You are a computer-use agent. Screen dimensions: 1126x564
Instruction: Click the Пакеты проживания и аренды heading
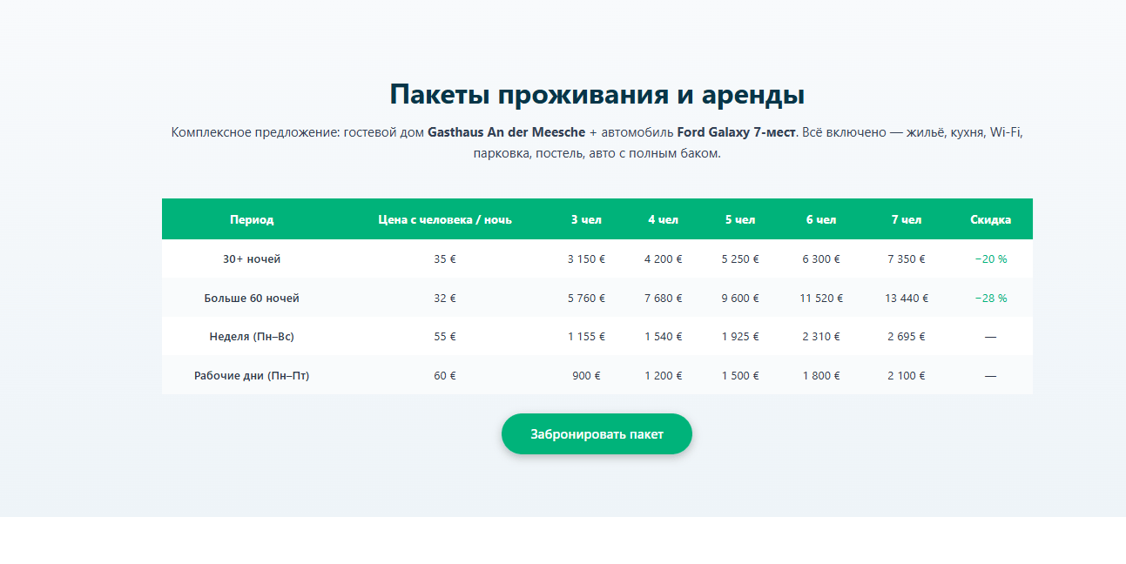tap(597, 94)
